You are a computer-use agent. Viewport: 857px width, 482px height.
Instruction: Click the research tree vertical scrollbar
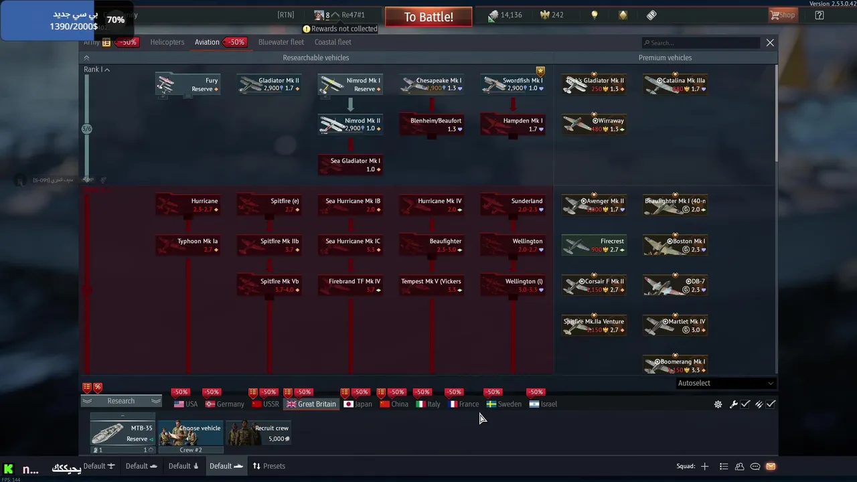tap(776, 114)
